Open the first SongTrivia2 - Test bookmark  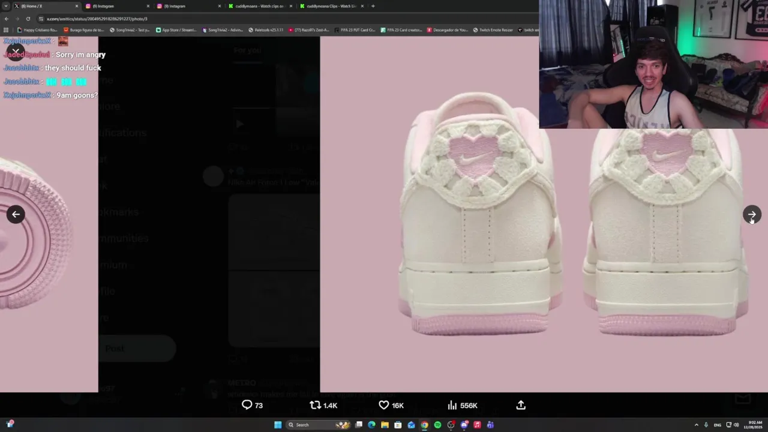click(130, 29)
